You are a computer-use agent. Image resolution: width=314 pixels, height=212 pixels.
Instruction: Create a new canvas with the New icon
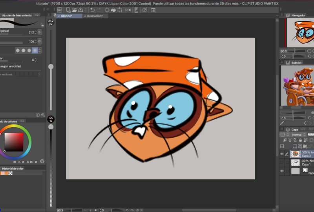pos(68,10)
